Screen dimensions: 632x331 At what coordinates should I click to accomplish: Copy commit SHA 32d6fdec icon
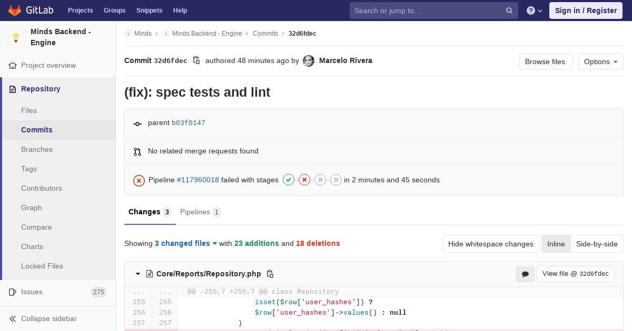click(196, 60)
